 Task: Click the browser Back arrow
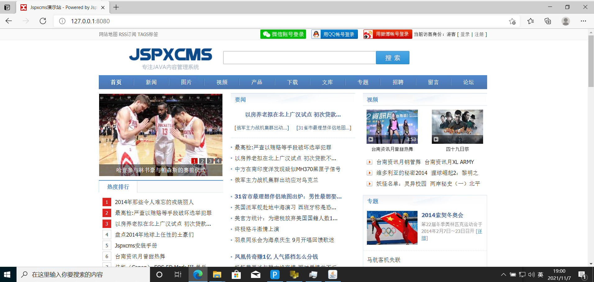point(9,21)
